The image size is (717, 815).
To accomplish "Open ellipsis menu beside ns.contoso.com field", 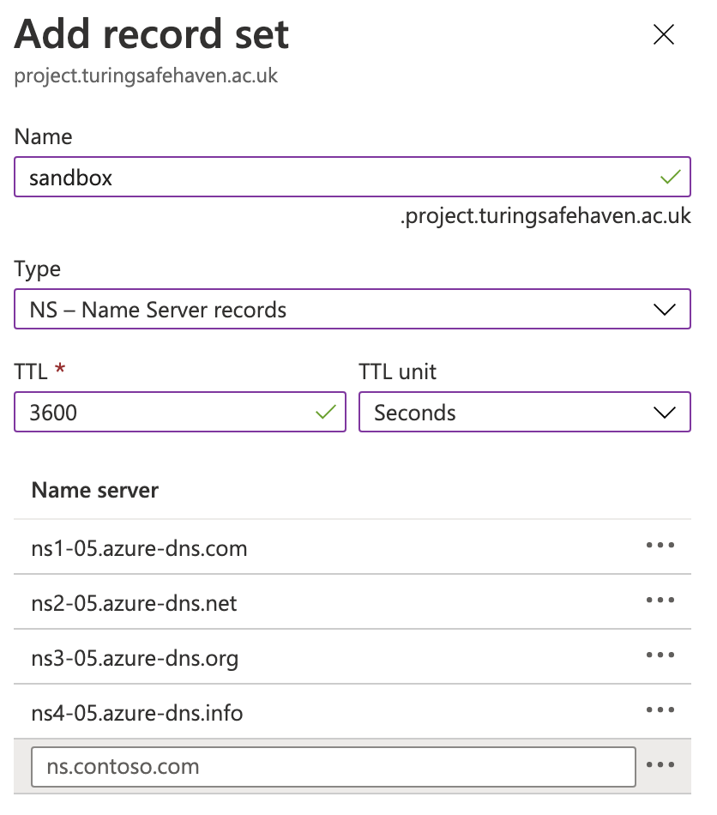I will click(660, 764).
